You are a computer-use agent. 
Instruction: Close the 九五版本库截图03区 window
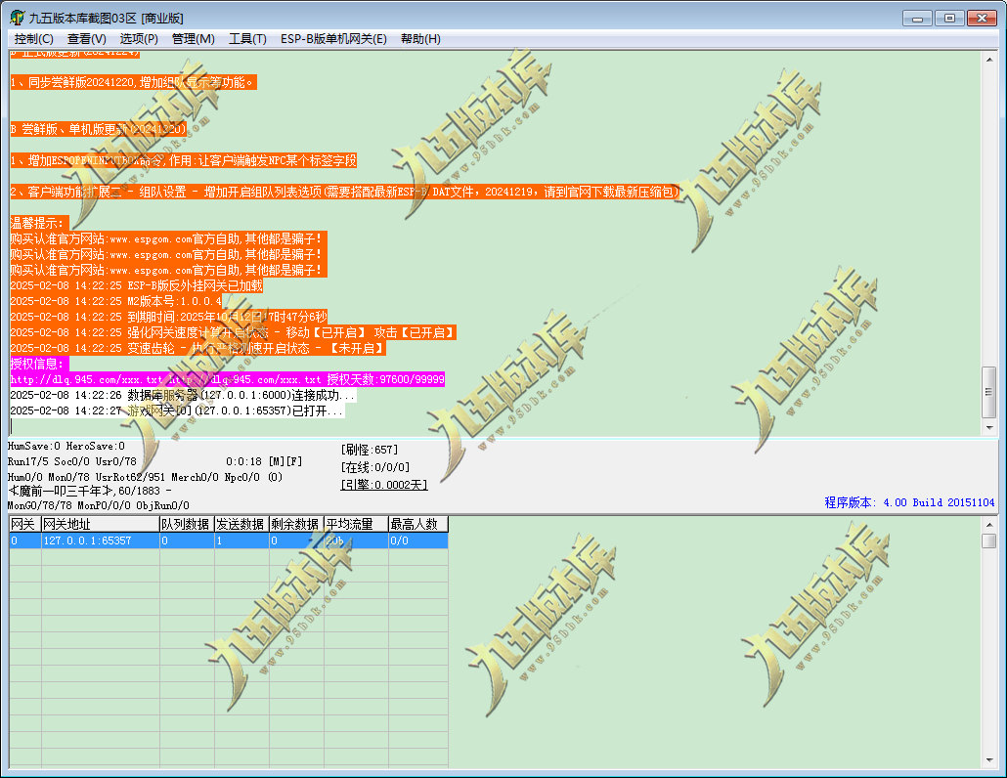point(982,18)
